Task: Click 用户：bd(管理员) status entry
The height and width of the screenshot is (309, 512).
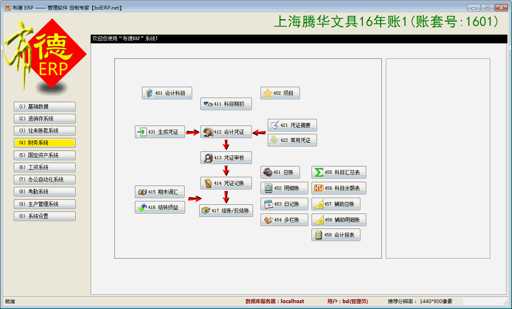Action: (347, 301)
